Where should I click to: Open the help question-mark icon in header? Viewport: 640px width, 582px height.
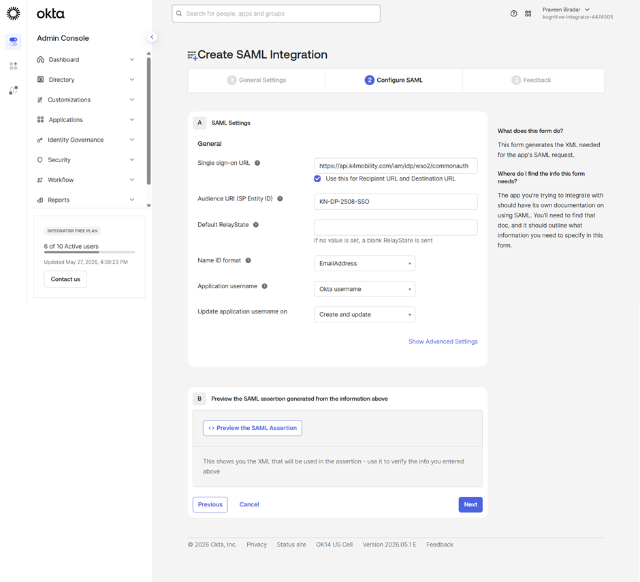513,14
